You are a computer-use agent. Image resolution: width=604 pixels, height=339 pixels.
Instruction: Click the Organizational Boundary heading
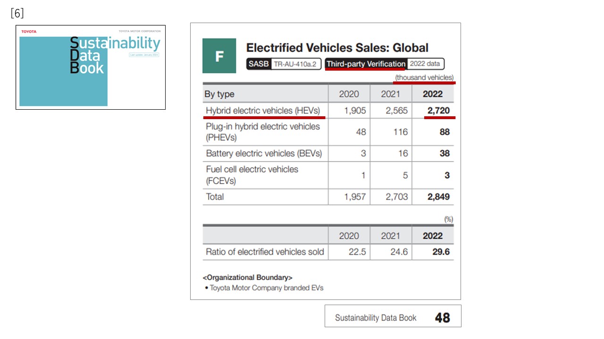(x=247, y=277)
